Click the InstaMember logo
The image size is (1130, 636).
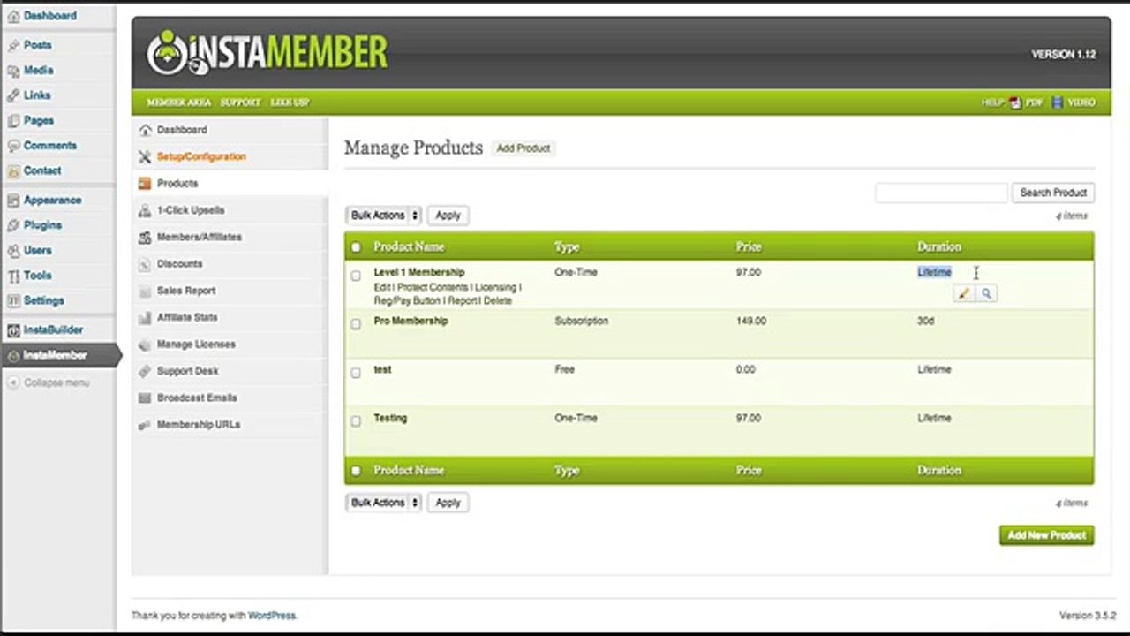click(x=267, y=52)
